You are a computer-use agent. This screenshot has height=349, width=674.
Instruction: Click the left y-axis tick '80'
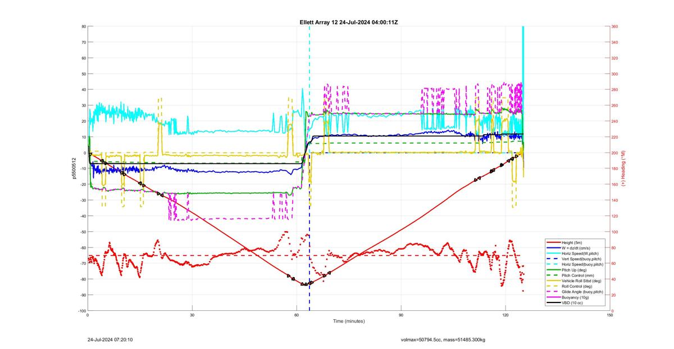coord(83,26)
